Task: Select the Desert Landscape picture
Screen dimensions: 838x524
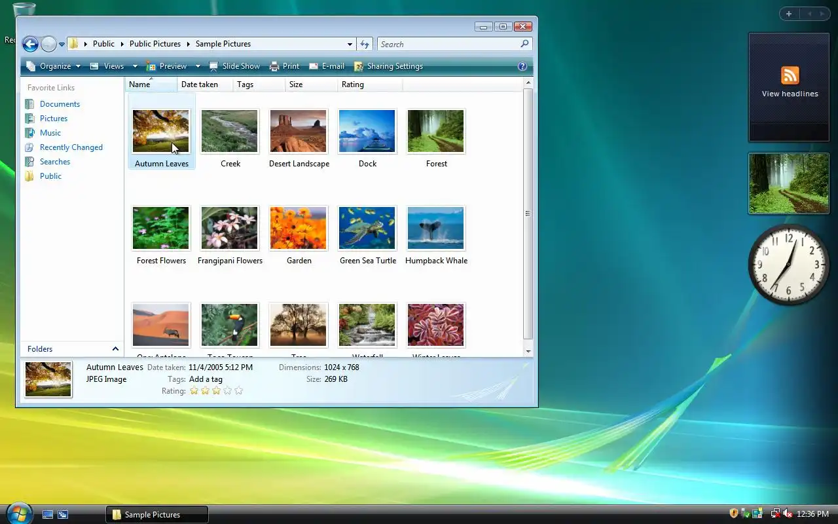Action: point(299,132)
